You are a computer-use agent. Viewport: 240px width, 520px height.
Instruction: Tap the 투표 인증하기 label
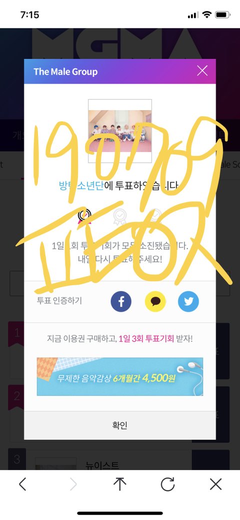59,301
